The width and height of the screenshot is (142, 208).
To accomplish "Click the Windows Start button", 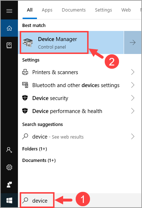I will pyautogui.click(x=9, y=200).
